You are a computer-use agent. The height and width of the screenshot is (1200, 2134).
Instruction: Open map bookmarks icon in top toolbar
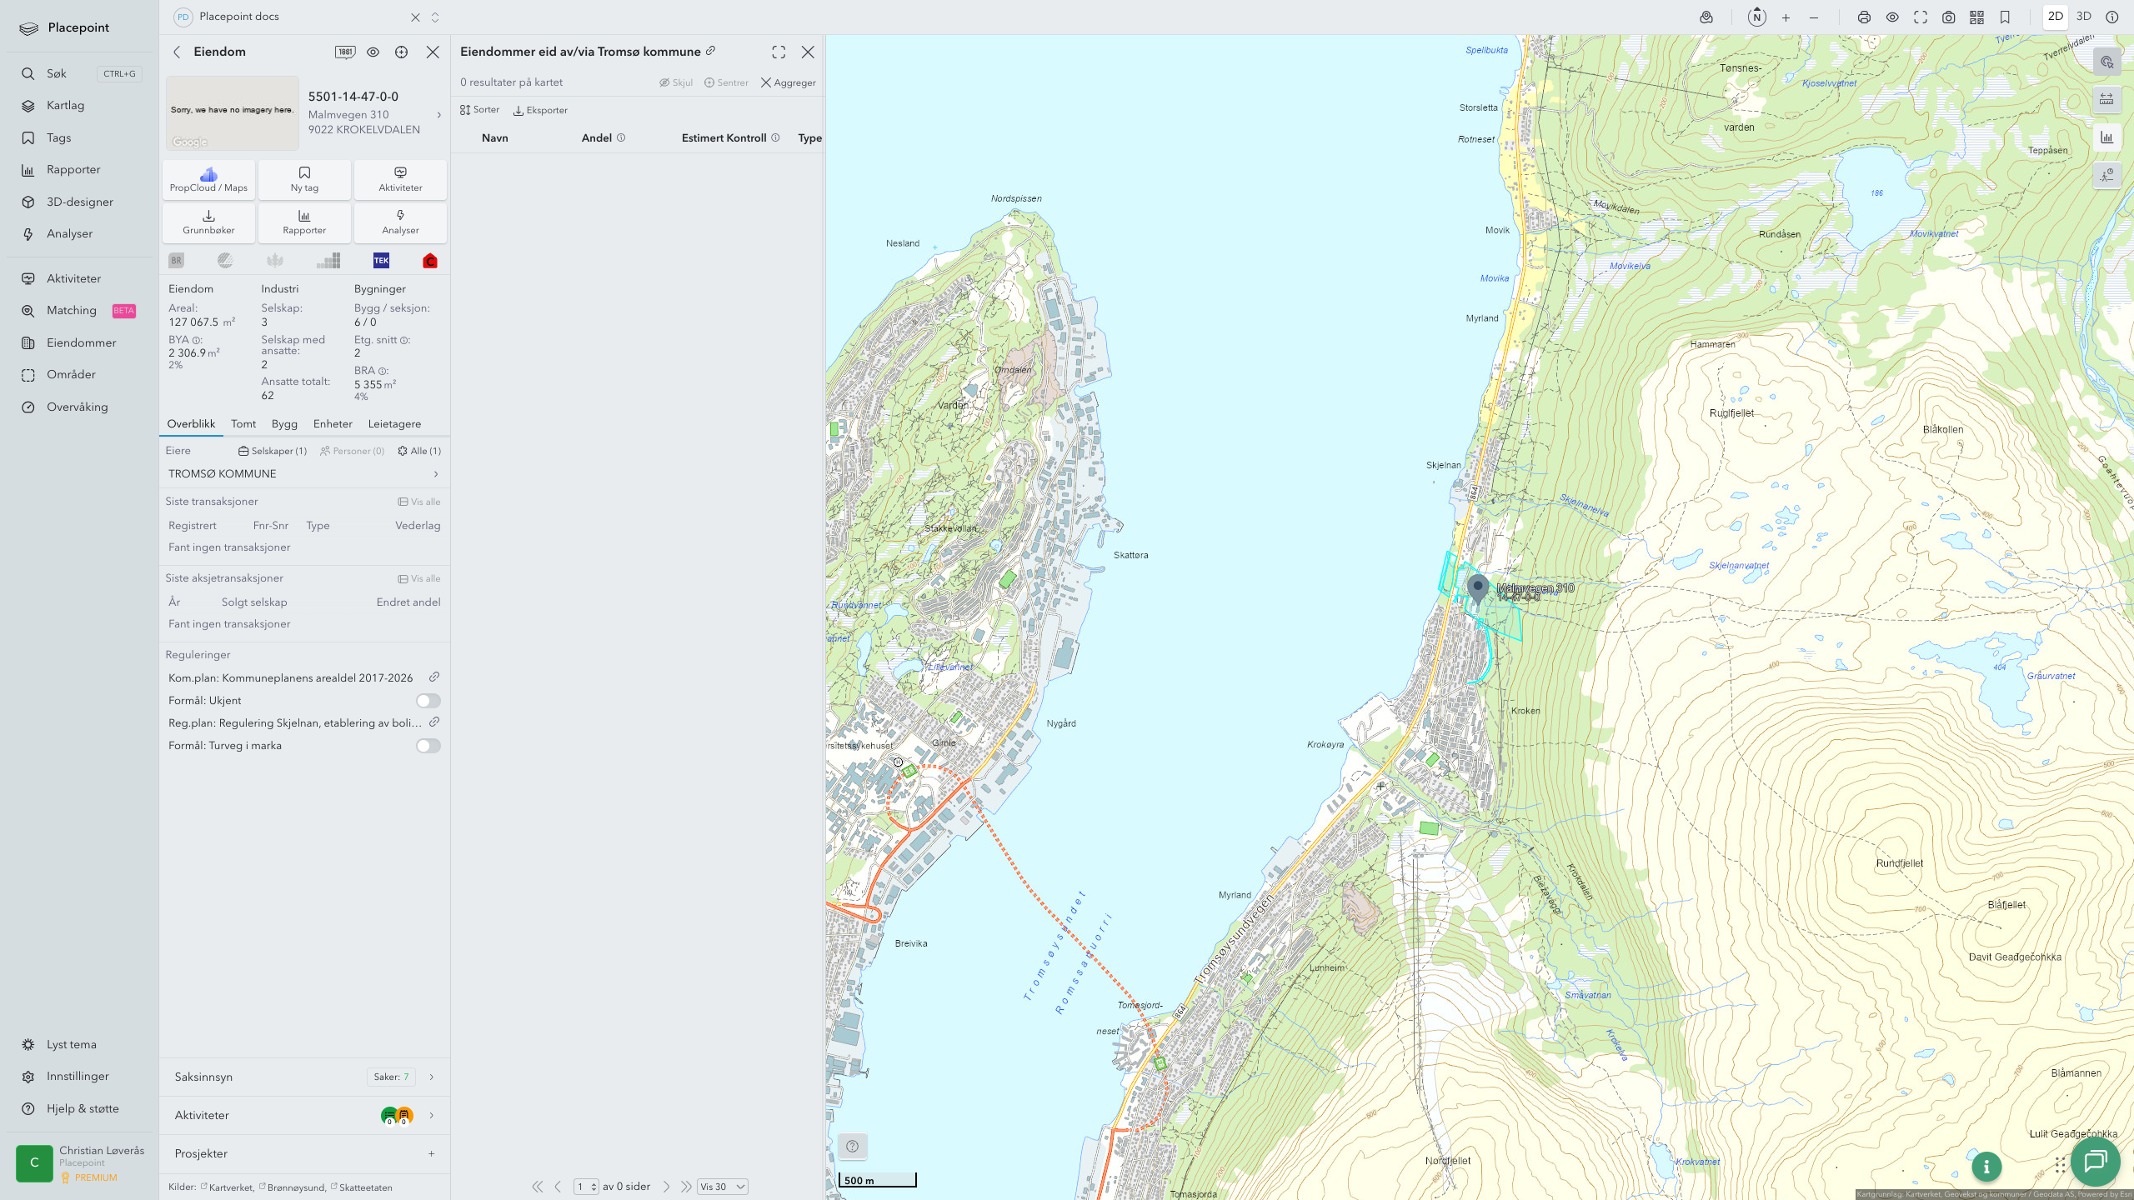click(x=2006, y=17)
